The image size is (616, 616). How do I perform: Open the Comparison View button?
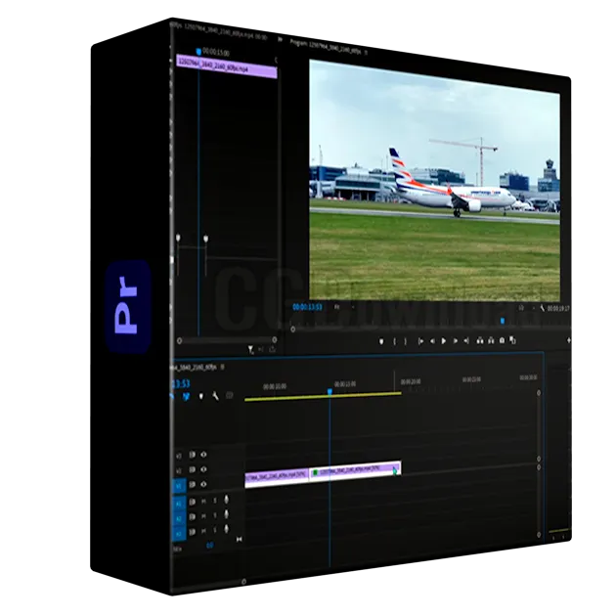512,340
